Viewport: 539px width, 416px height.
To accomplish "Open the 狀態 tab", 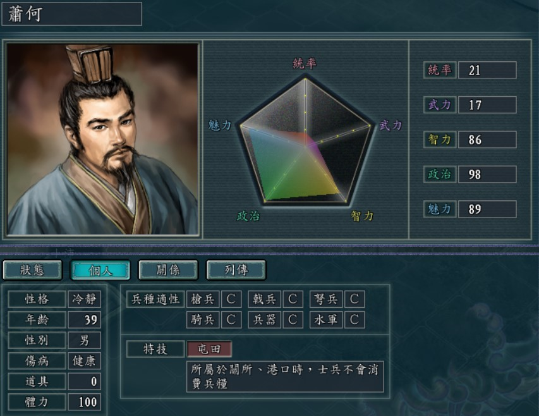I will [x=32, y=270].
